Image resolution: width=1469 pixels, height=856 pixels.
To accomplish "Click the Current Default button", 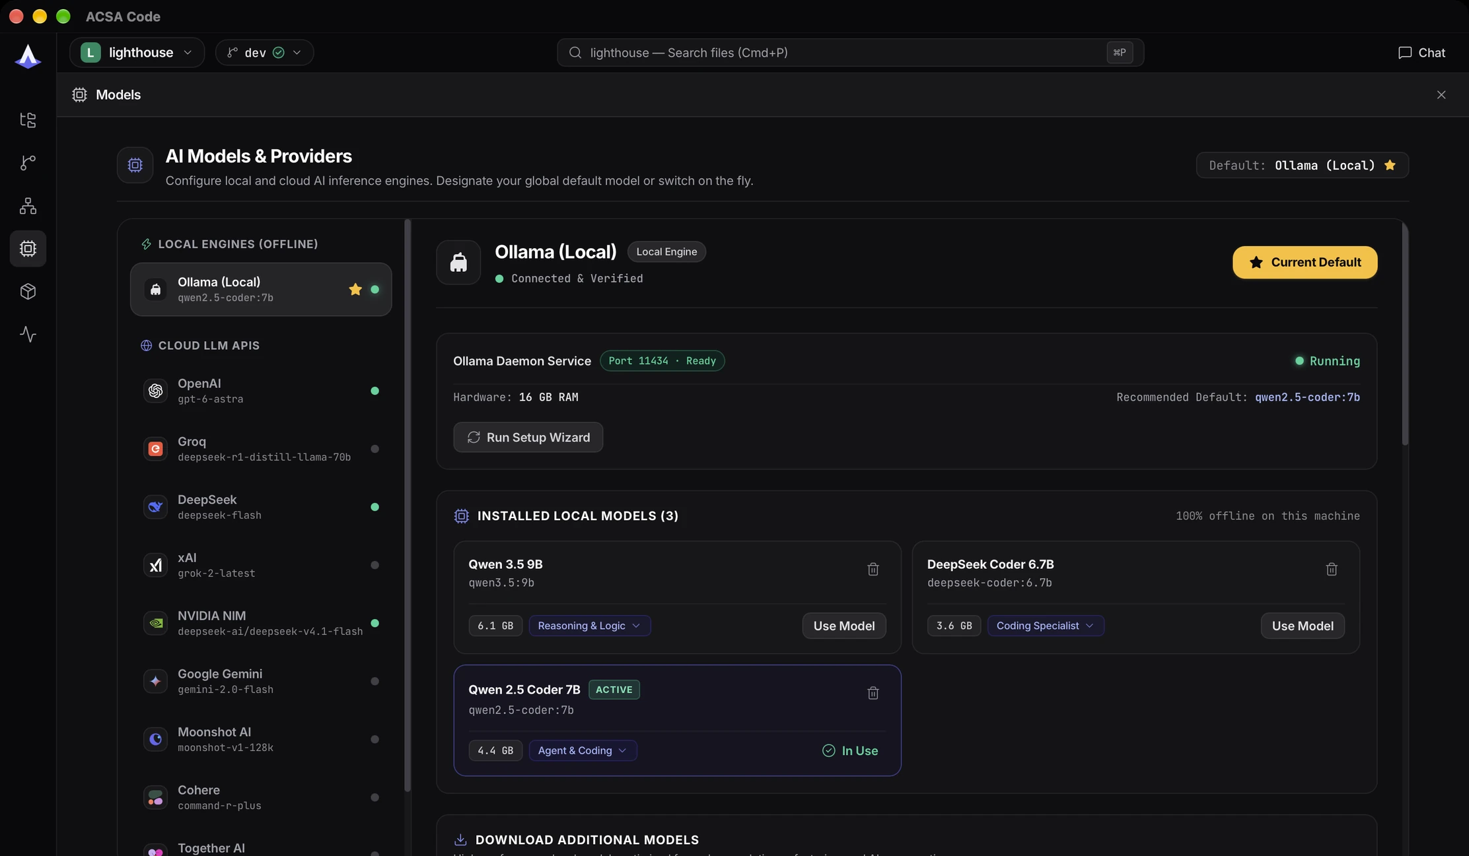I will (1305, 262).
